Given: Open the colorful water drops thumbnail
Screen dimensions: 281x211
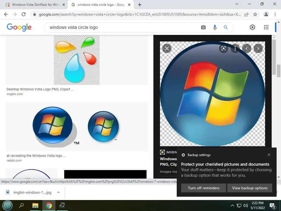Looking at the screenshot, I should [77, 60].
